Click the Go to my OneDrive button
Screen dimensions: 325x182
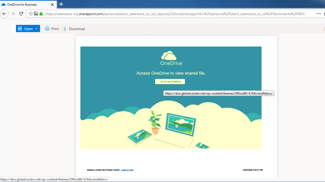(170, 81)
